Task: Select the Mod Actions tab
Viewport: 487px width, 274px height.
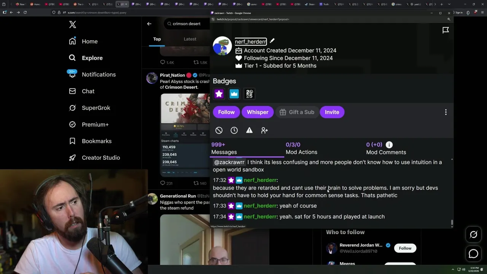Action: pyautogui.click(x=301, y=148)
